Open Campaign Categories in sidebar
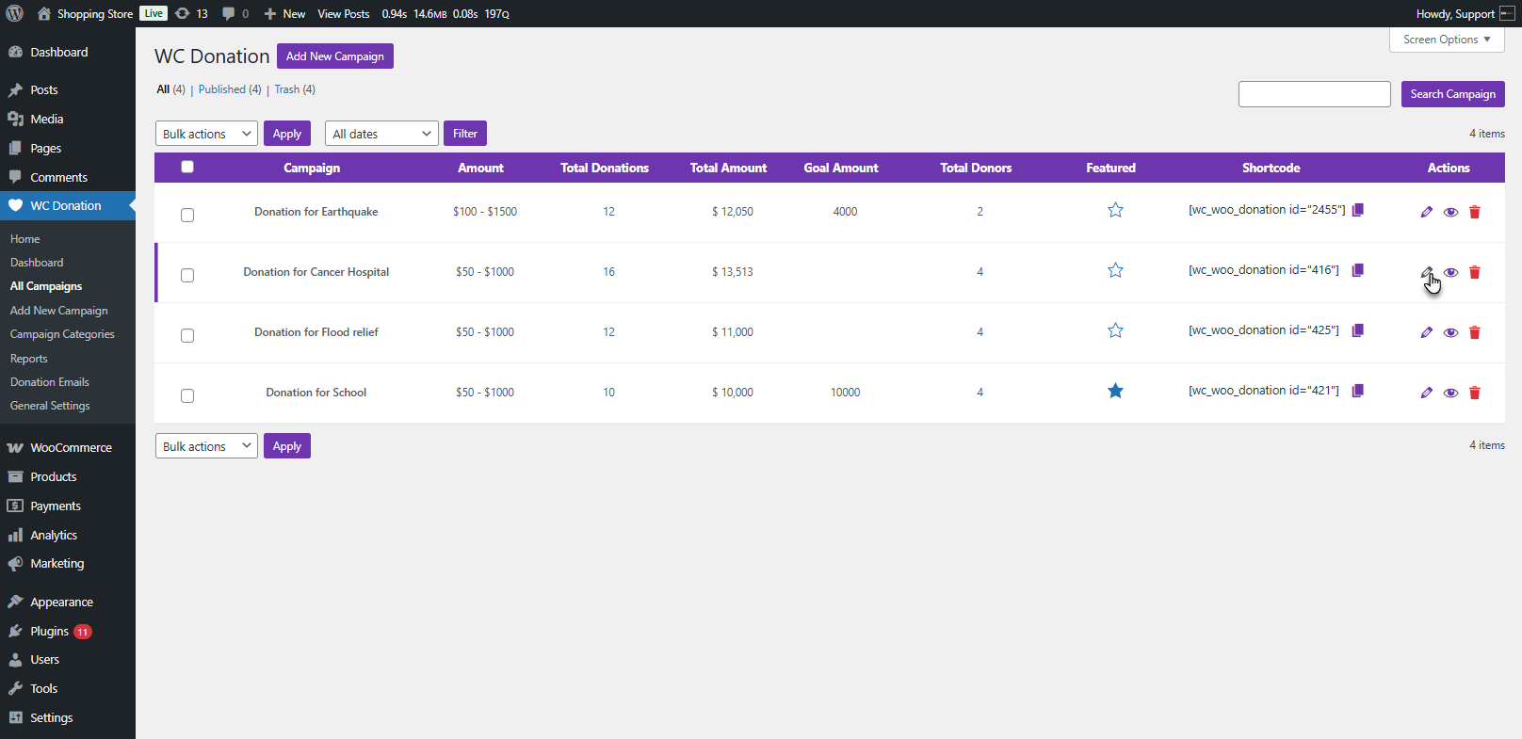The image size is (1522, 739). click(62, 334)
